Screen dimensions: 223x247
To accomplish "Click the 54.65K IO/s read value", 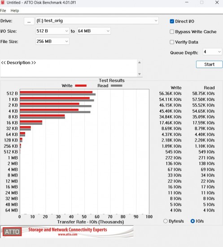I will pos(203,111).
